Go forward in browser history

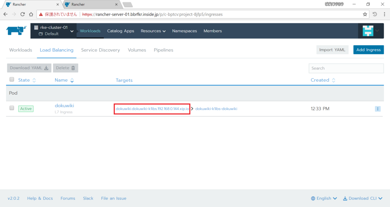[14, 14]
